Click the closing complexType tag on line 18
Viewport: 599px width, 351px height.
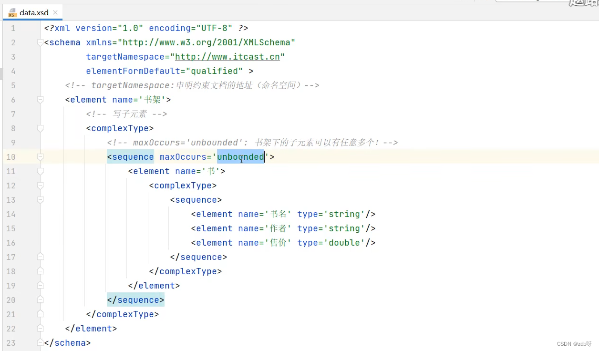[186, 271]
